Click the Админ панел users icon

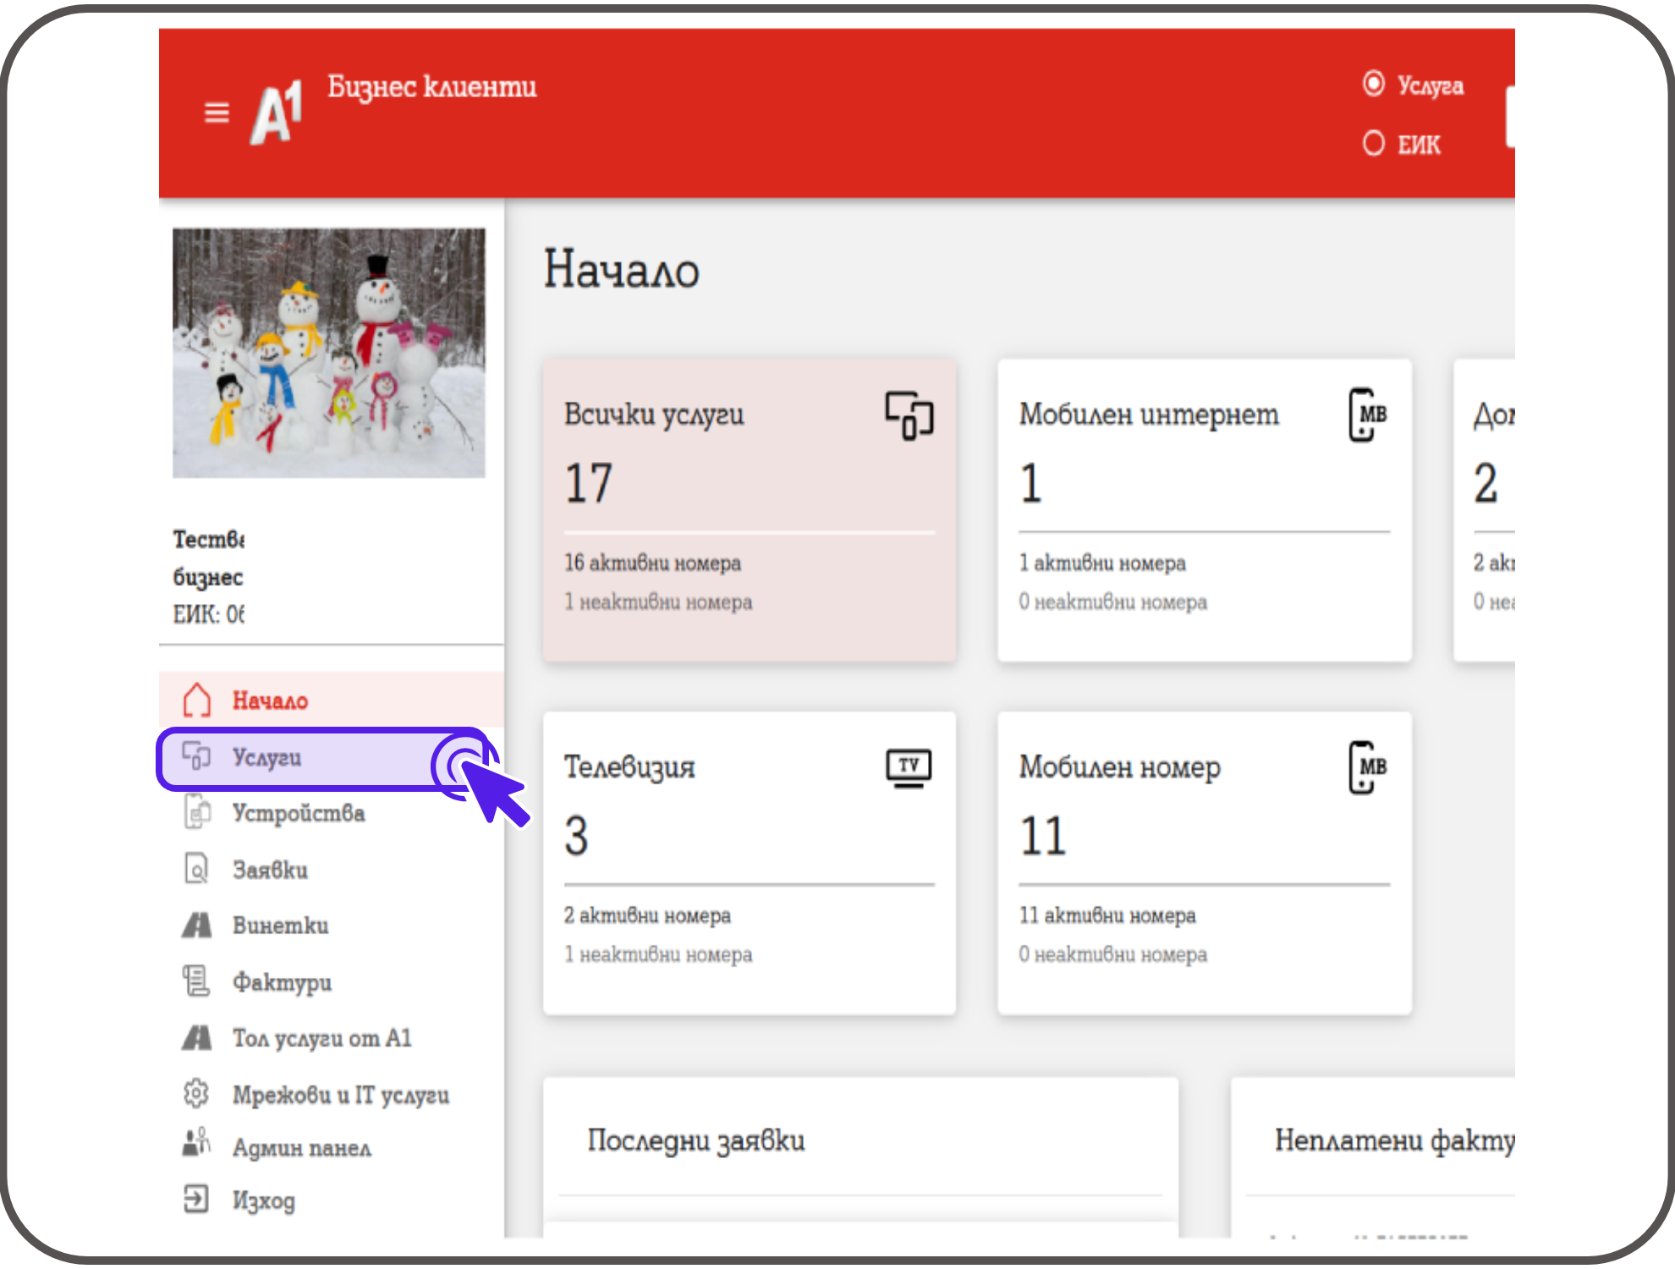pos(196,1144)
